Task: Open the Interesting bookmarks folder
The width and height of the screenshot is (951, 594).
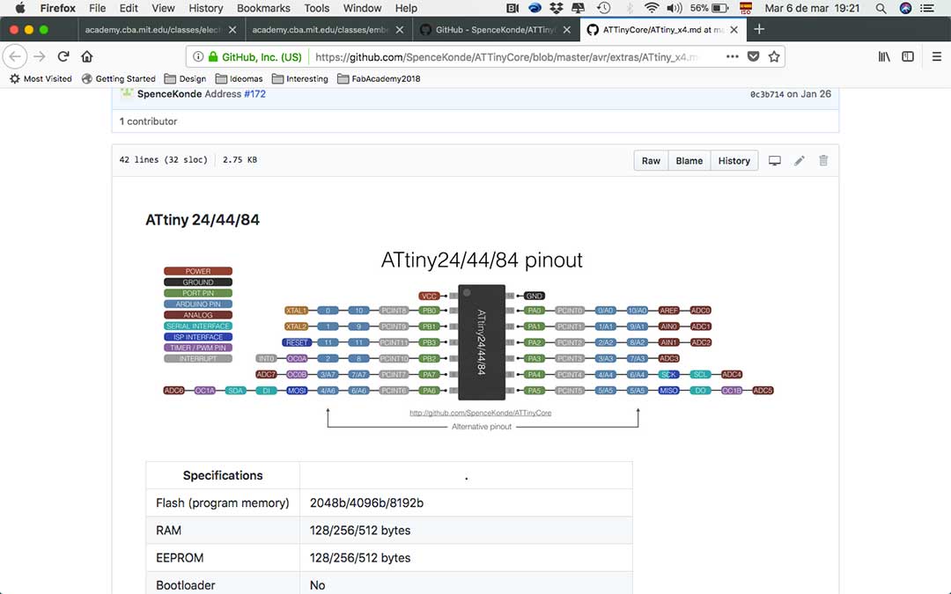Action: (300, 79)
